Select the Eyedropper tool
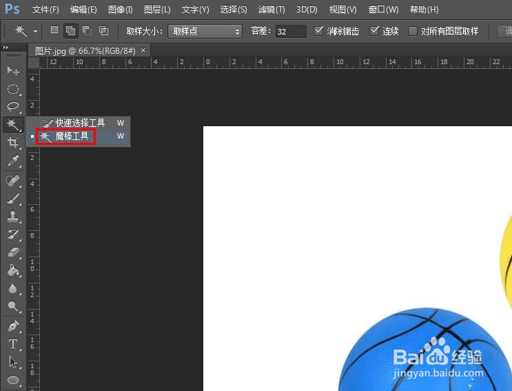This screenshot has width=512, height=391. click(x=13, y=161)
